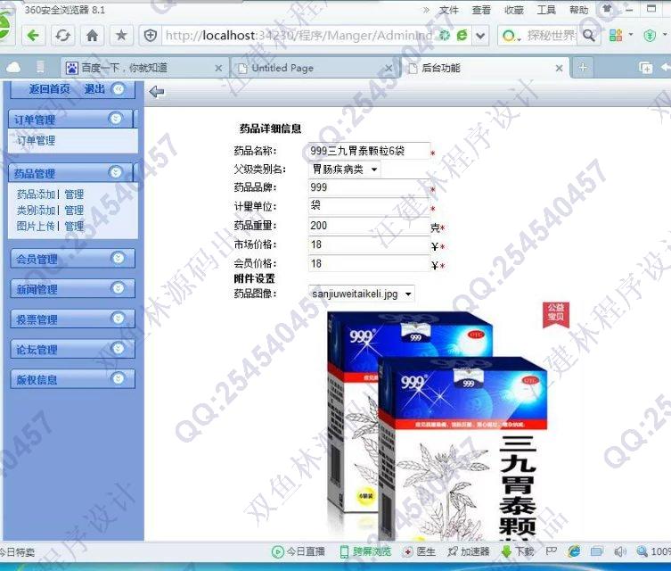
Task: Open the 收藏 menu
Action: point(514,10)
